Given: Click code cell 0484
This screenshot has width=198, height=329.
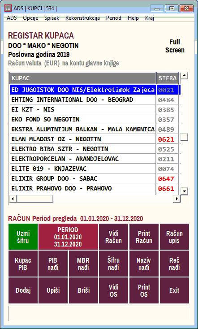Looking at the screenshot, I should click(168, 100).
